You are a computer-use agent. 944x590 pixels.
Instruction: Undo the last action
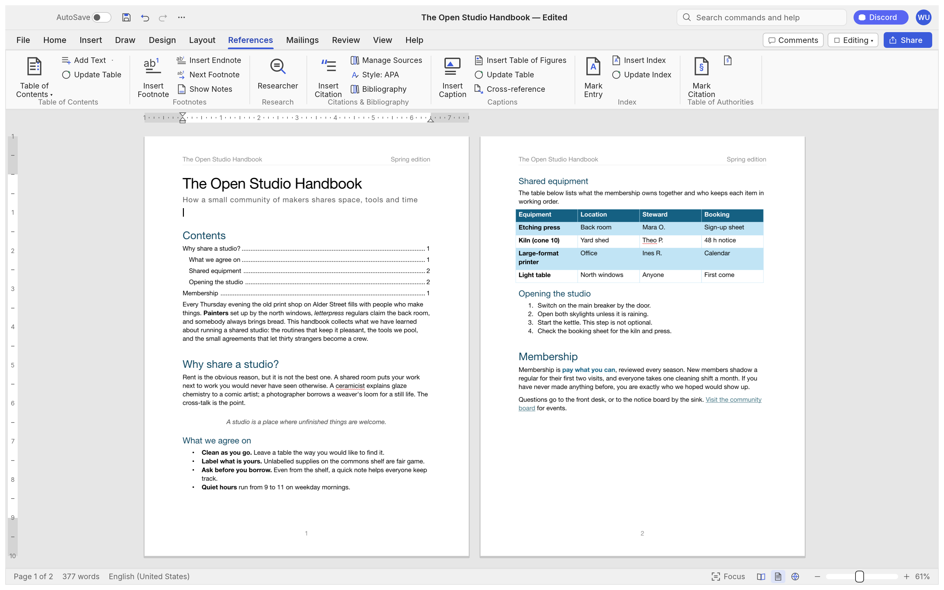click(145, 17)
